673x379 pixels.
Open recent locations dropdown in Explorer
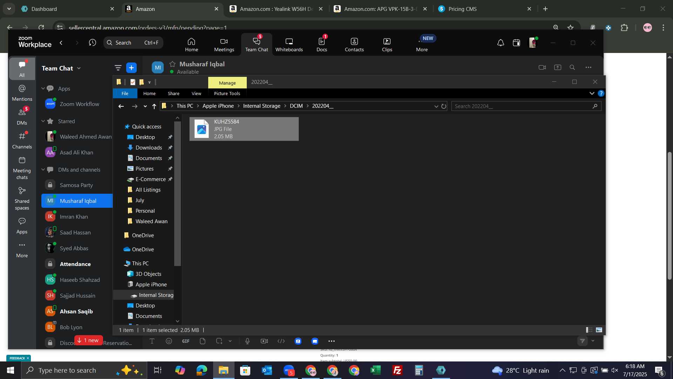click(x=145, y=106)
